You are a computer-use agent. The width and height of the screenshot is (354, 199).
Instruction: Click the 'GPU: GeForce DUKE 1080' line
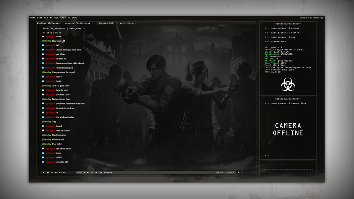click(x=279, y=69)
